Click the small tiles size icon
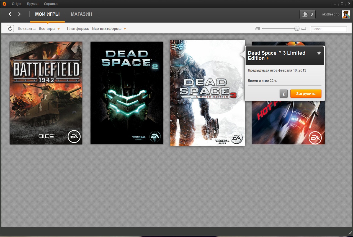Screen dimensions: 353x237 tap(258, 28)
